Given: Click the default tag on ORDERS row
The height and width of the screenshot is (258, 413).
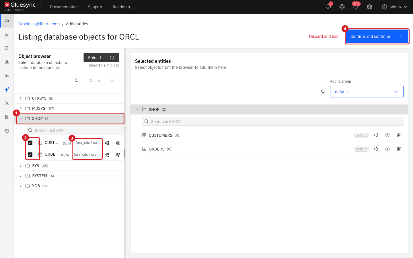Looking at the screenshot, I should coord(361,149).
